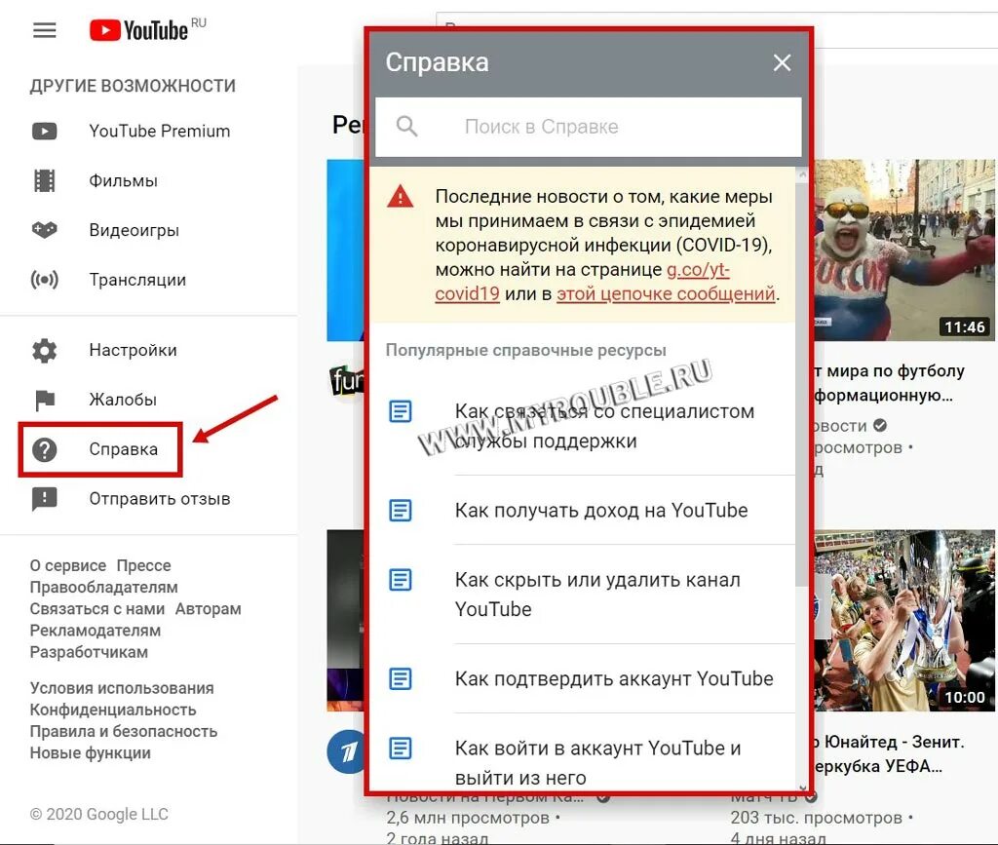
Task: Open Настройки in the sidebar
Action: tap(148, 350)
